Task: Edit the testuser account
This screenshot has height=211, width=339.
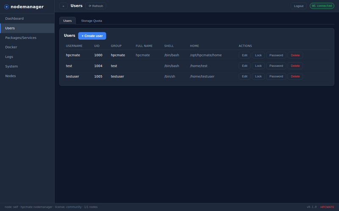Action: [x=245, y=76]
